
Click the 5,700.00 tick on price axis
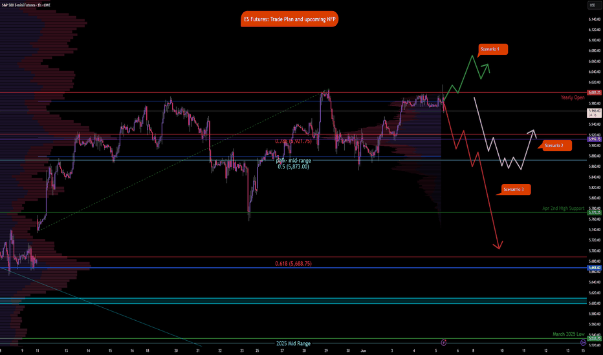(594, 250)
